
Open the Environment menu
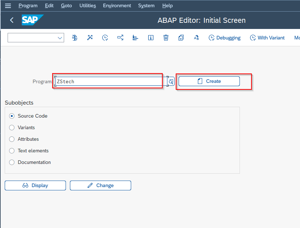117,5
